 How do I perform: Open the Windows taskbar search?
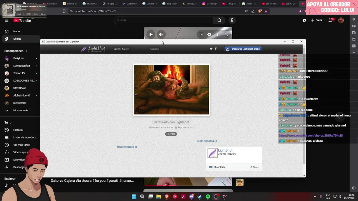coord(142,197)
